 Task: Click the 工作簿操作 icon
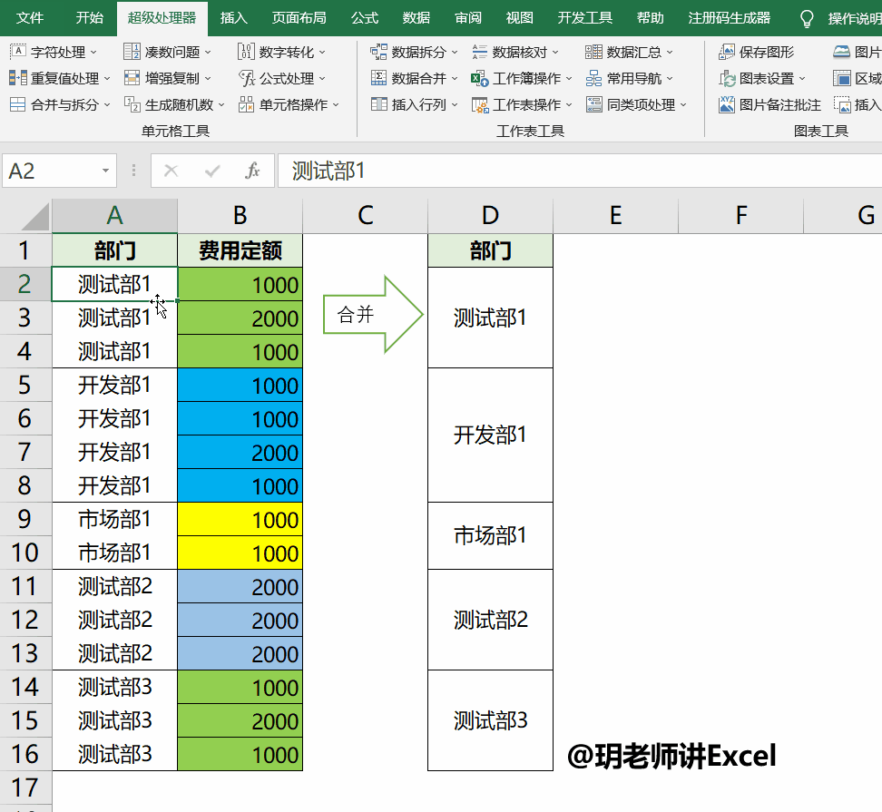coord(480,78)
